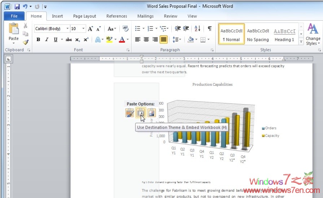Click the Clear Formatting icon

(x=125, y=29)
